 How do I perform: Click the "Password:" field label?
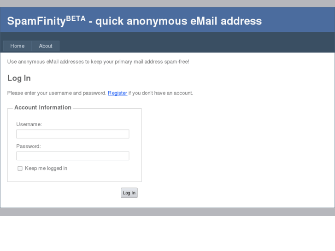29,146
